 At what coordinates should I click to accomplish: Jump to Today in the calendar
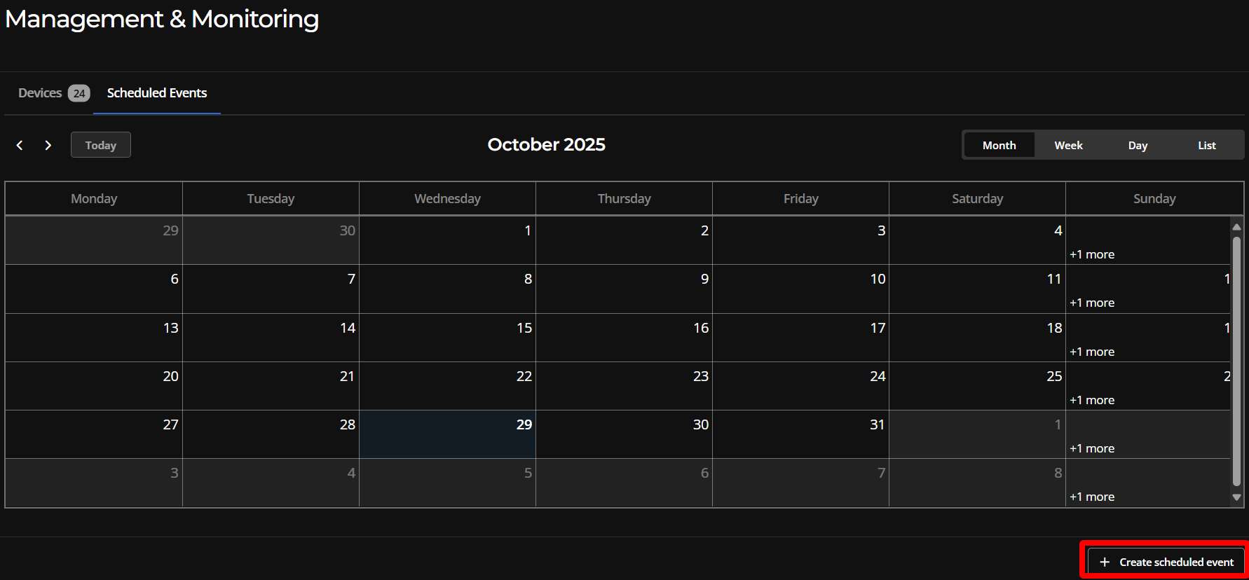coord(101,145)
